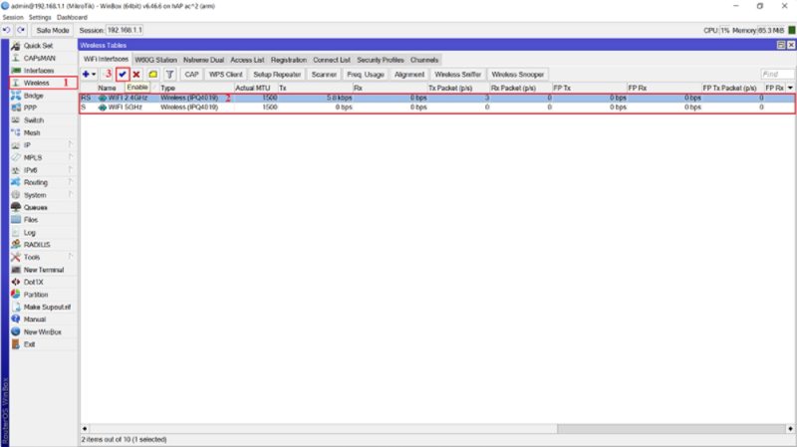Open Quick Set in sidebar
Viewport: 797px width, 447px height.
click(x=38, y=46)
